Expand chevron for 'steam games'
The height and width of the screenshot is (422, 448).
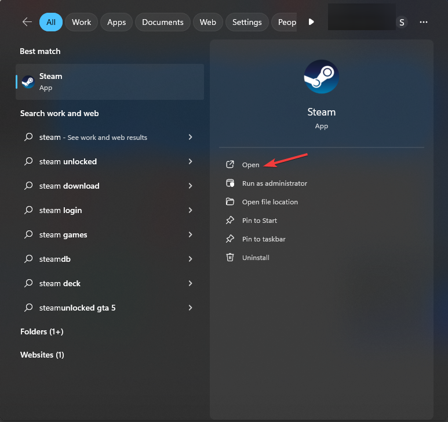coord(190,235)
